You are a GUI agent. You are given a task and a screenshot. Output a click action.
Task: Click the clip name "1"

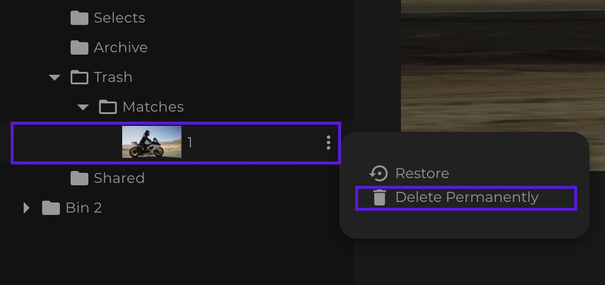coord(190,142)
